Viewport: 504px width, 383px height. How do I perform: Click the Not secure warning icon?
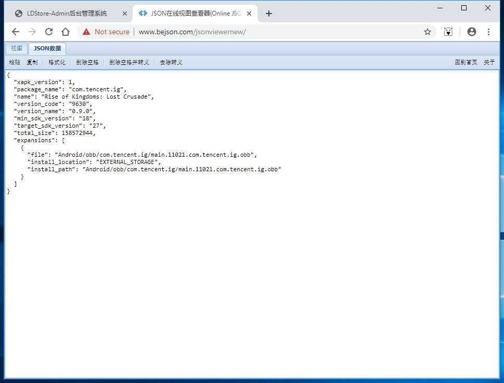point(86,32)
